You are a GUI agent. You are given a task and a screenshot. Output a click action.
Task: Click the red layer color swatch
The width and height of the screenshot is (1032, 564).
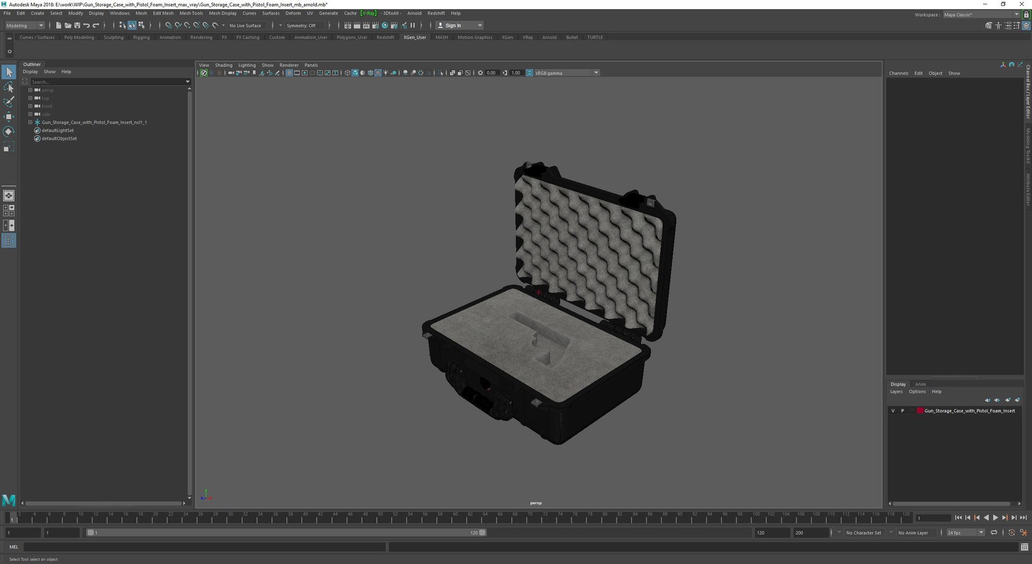point(920,411)
